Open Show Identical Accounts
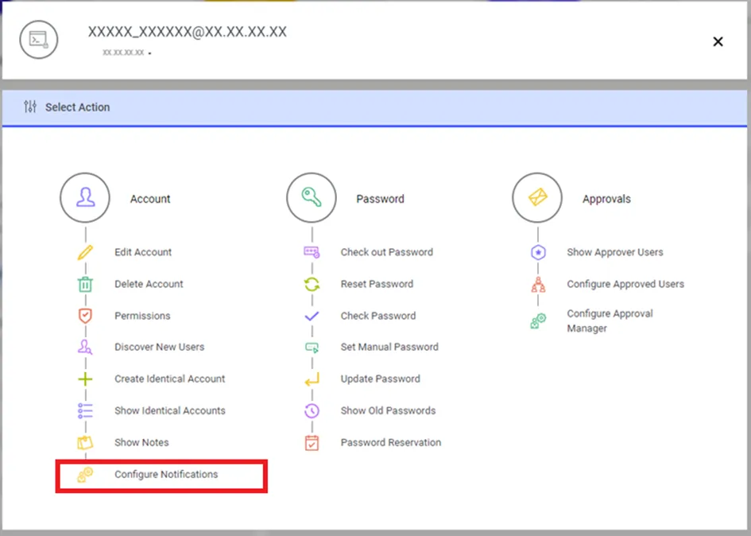 tap(169, 411)
